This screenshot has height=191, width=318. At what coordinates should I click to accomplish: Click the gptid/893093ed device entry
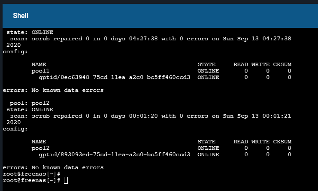(114, 155)
